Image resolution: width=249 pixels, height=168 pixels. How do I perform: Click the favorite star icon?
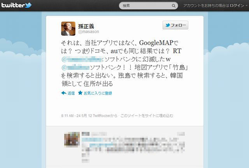[x=80, y=93]
